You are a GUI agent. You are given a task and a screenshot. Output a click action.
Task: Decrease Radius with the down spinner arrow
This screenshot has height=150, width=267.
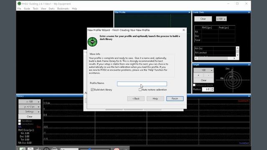212,90
